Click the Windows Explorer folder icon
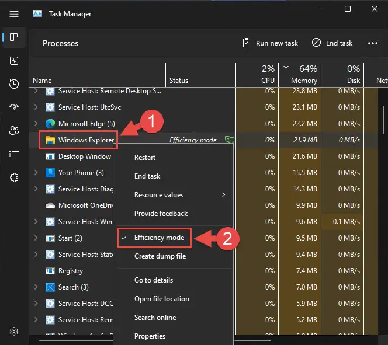The height and width of the screenshot is (345, 388). pyautogui.click(x=50, y=140)
